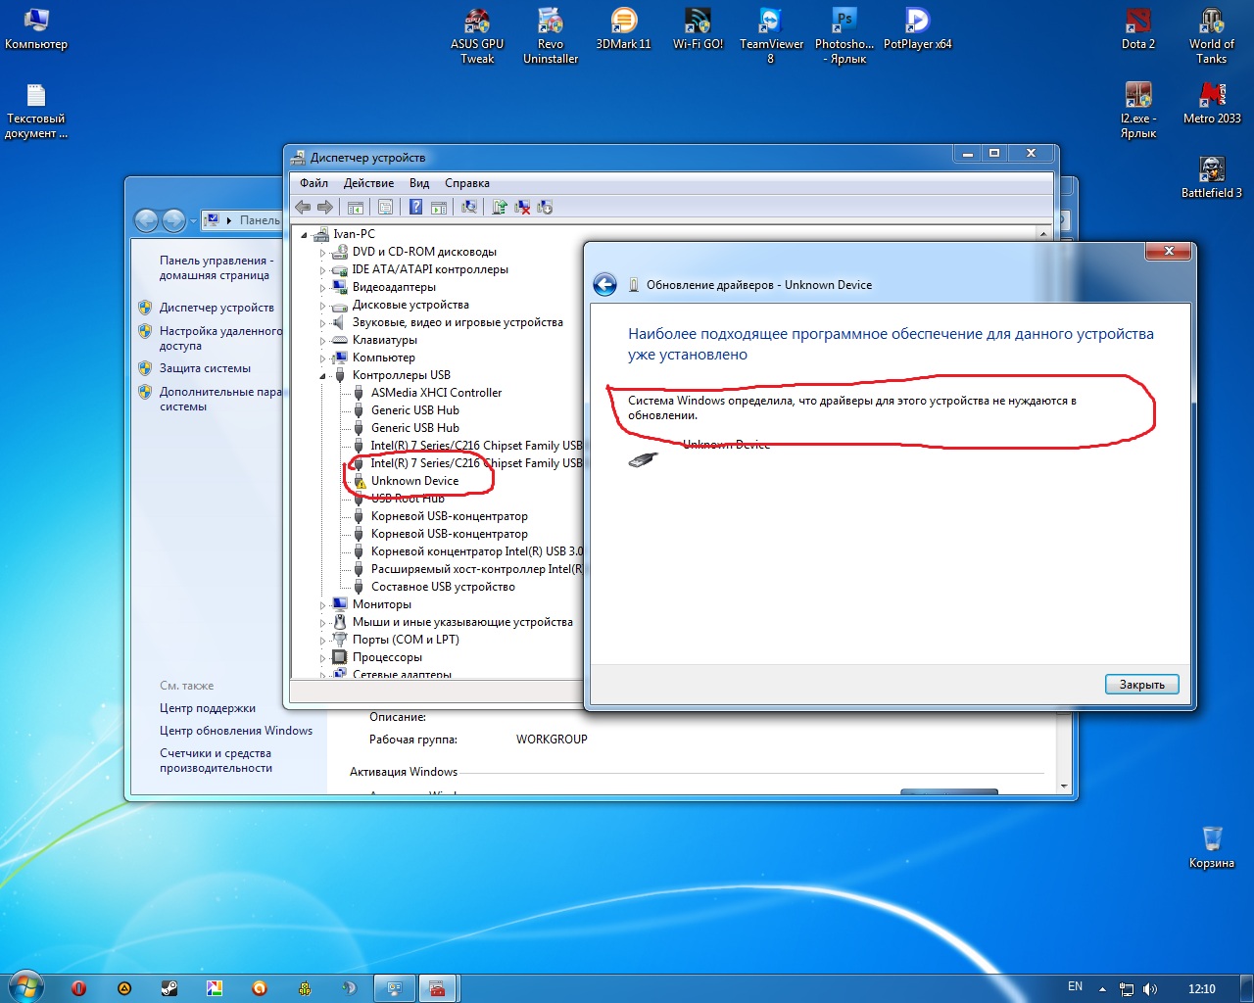Expand the Мониторы tree node

(322, 605)
